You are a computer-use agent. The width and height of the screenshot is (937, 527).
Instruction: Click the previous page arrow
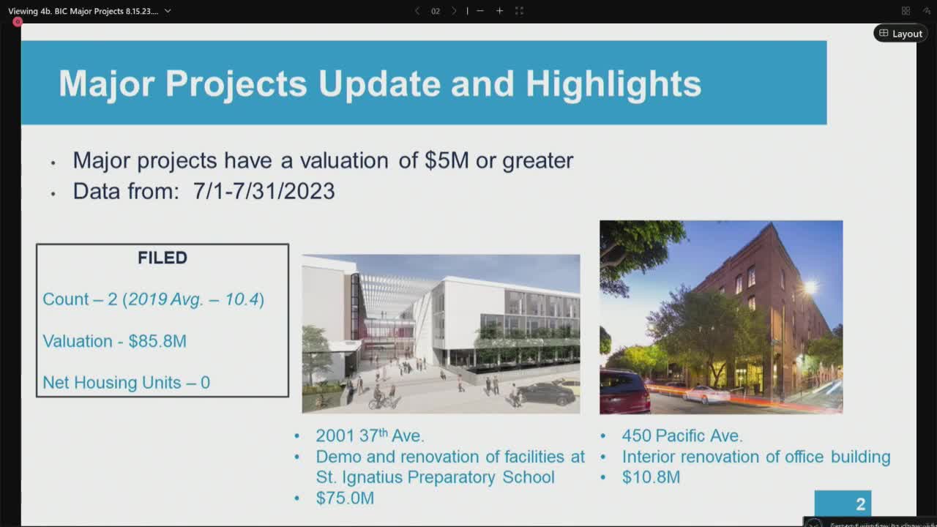[x=417, y=11]
